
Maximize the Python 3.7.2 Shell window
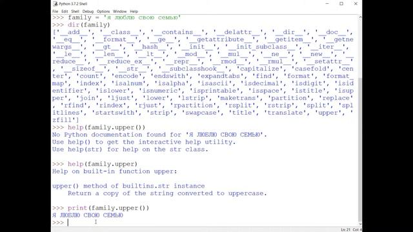[341, 4]
